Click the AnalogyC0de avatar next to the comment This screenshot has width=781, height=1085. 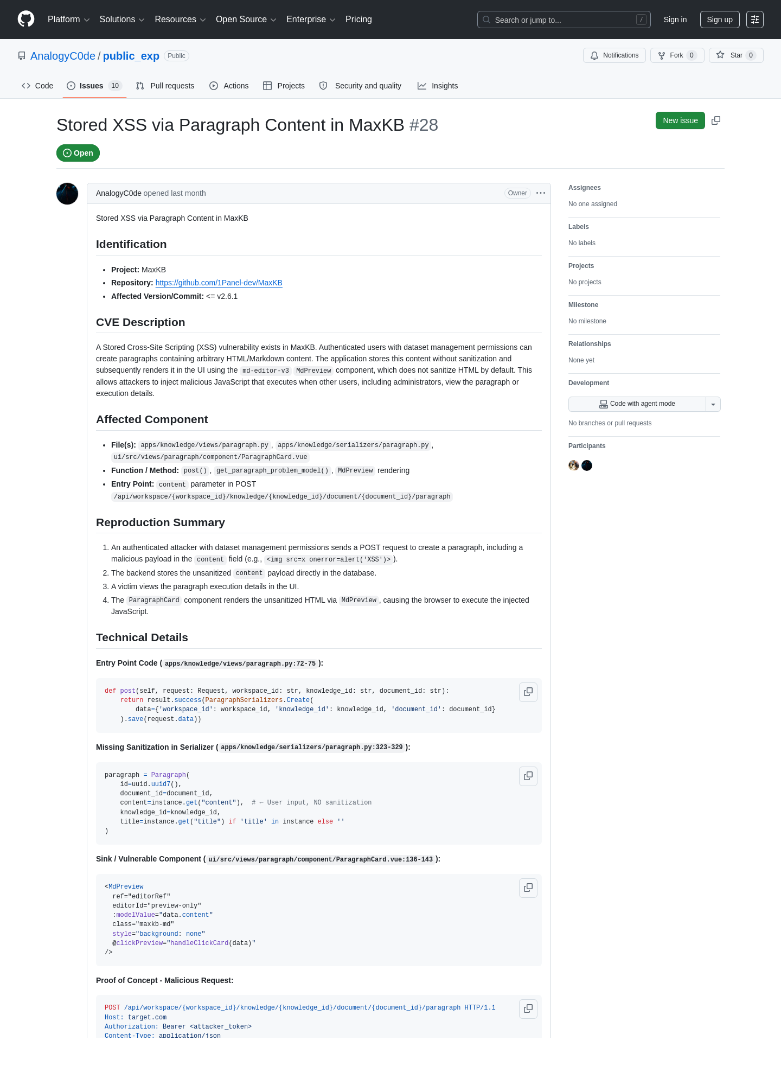(67, 194)
